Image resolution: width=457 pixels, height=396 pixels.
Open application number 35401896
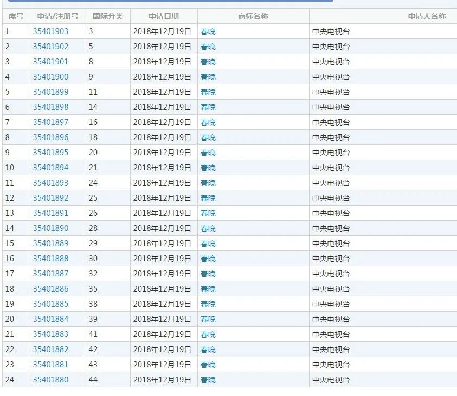point(50,137)
